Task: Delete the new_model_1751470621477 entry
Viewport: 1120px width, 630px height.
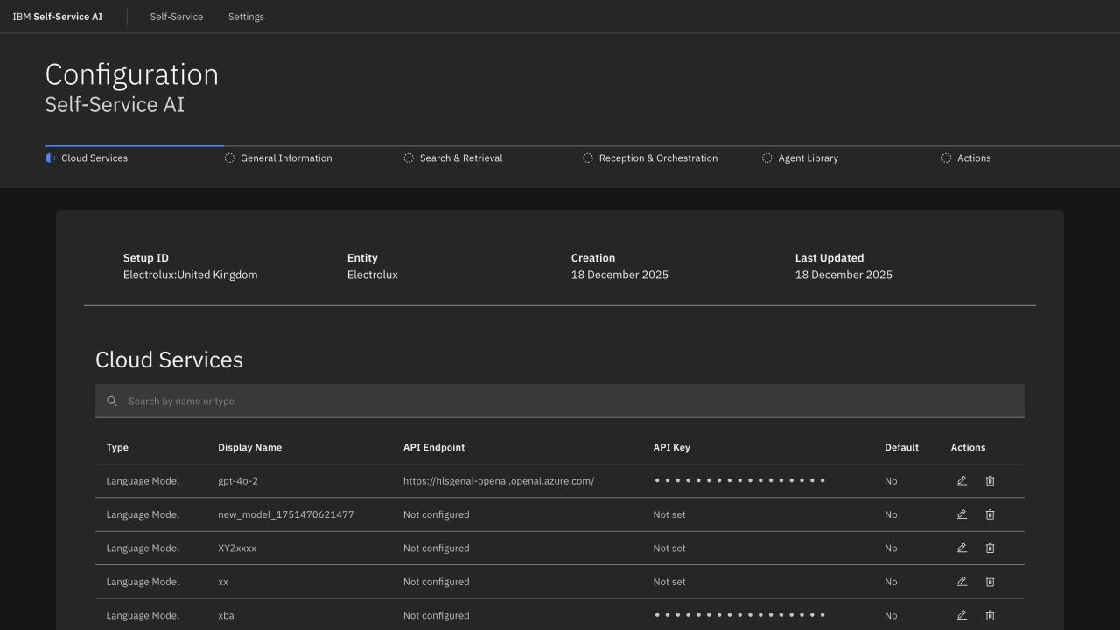Action: [x=990, y=514]
